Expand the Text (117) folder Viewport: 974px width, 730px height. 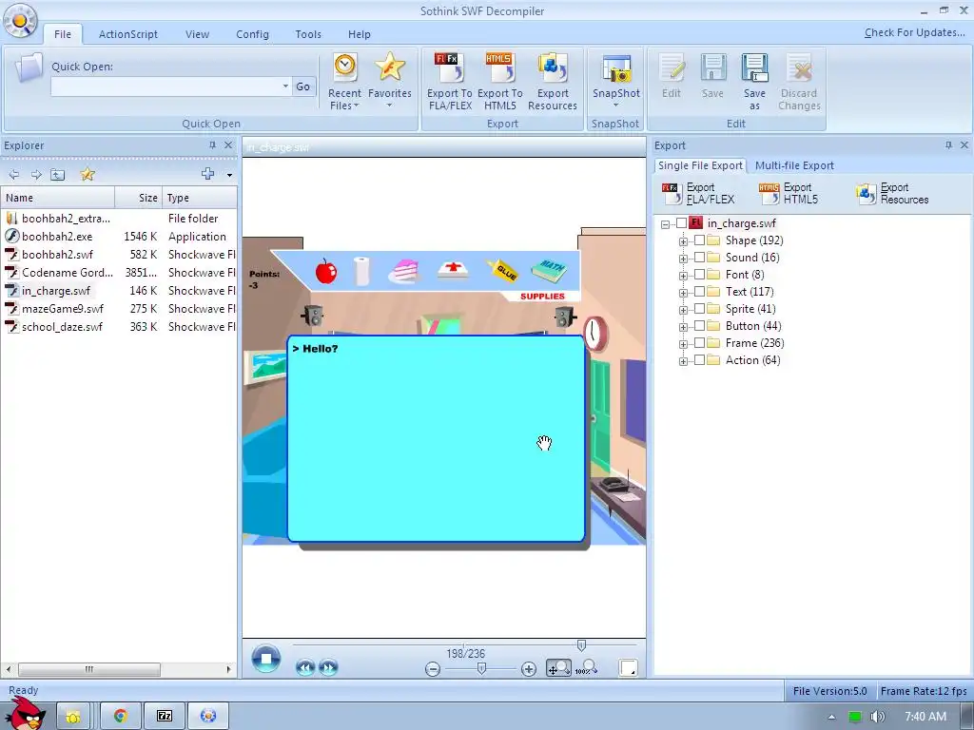683,293
